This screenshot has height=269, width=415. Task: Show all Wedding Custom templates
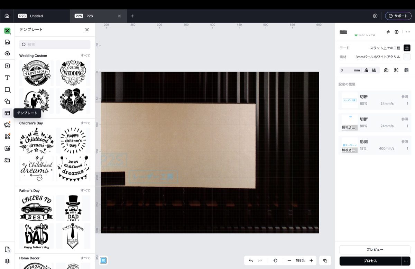pyautogui.click(x=85, y=56)
